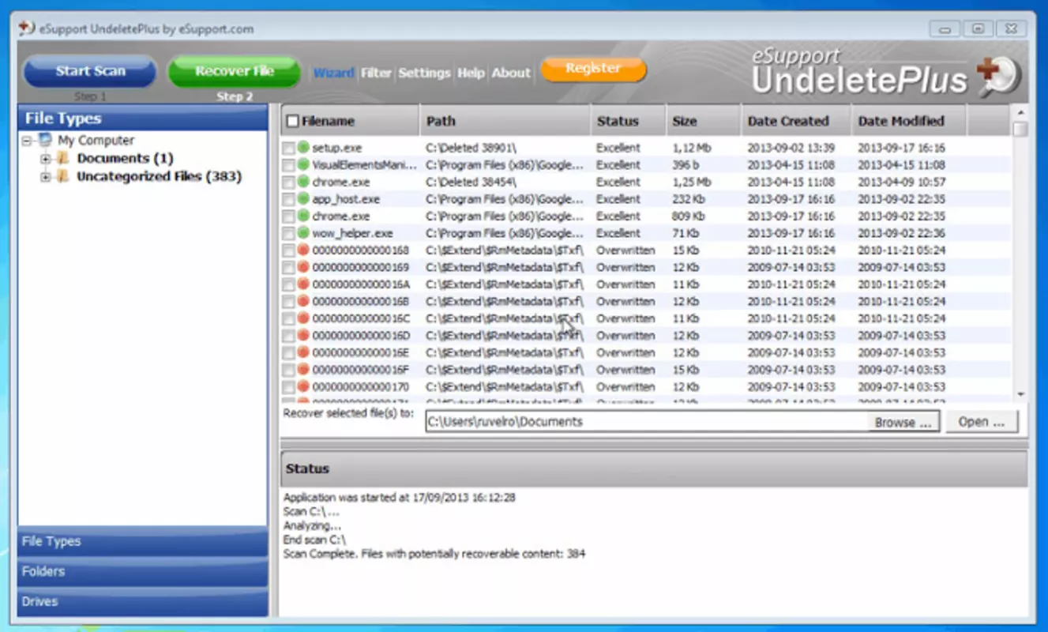
Task: Tick the checkbox for VisualElementsMani file
Action: [x=289, y=166]
